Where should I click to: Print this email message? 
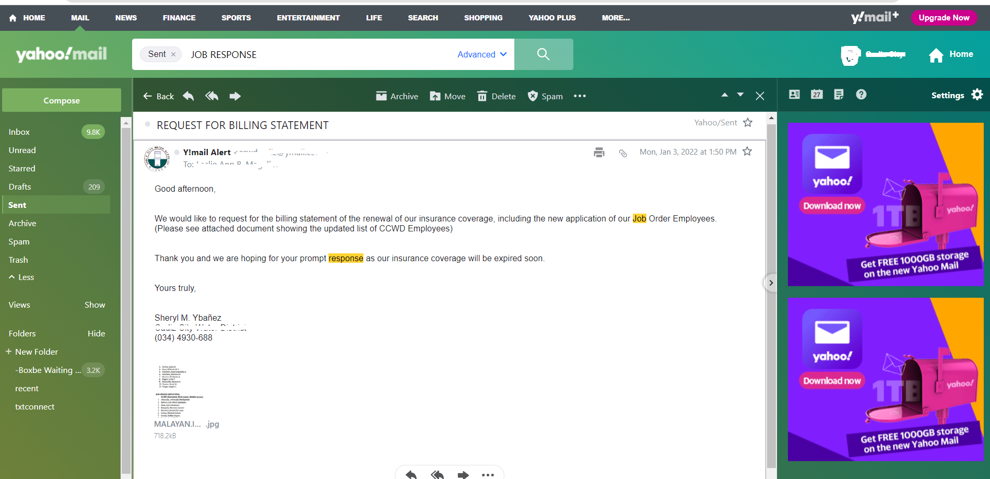(599, 153)
